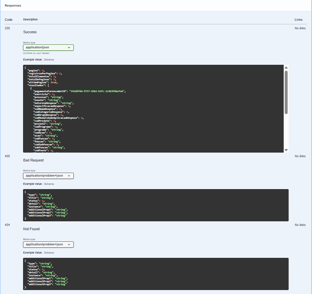Click No links text for response 400
The image size is (312, 294).
point(300,156)
